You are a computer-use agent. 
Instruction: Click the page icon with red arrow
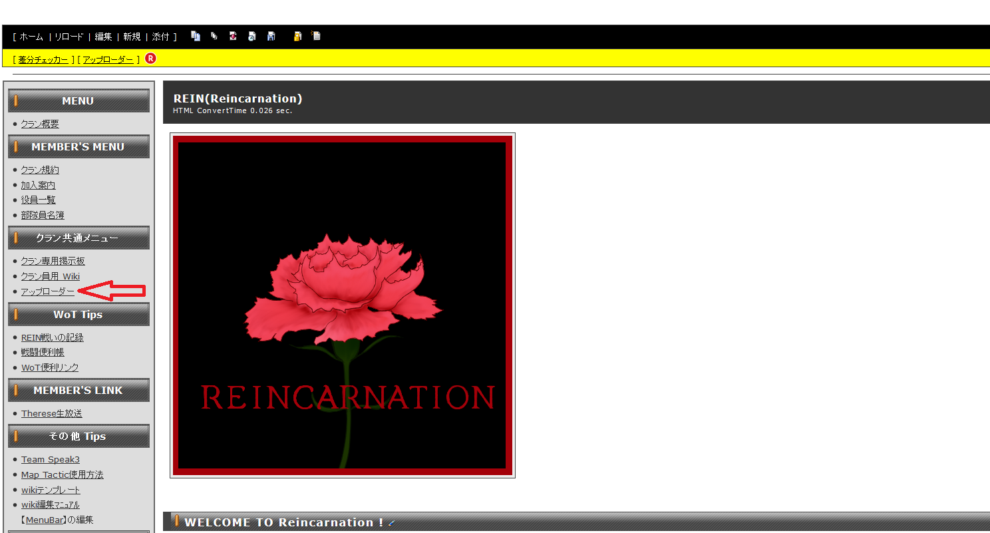coord(233,37)
